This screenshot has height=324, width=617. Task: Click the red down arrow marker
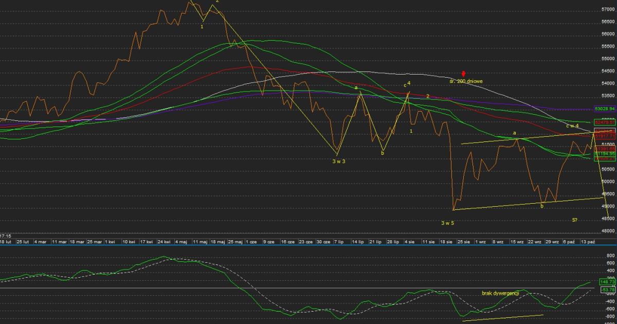click(463, 74)
